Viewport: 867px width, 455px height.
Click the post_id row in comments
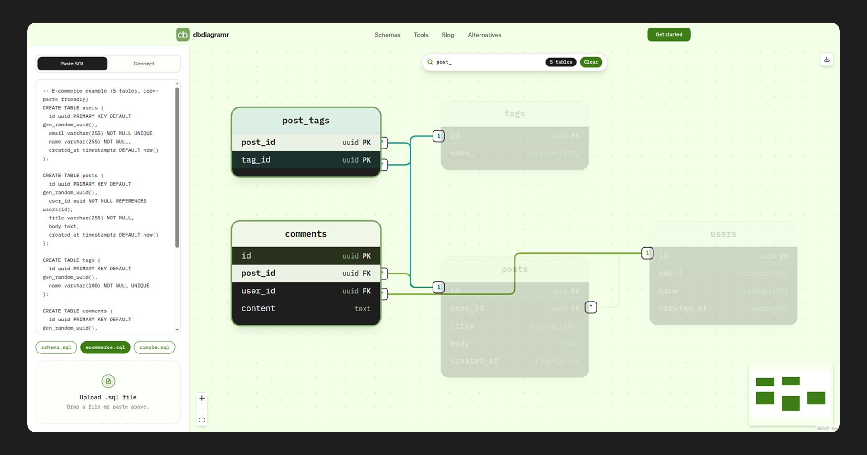306,273
